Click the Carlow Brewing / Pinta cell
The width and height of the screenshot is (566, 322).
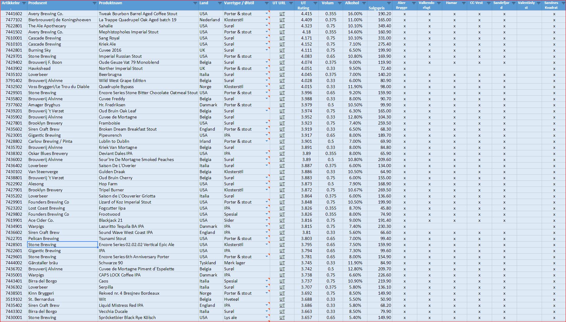click(x=62, y=141)
